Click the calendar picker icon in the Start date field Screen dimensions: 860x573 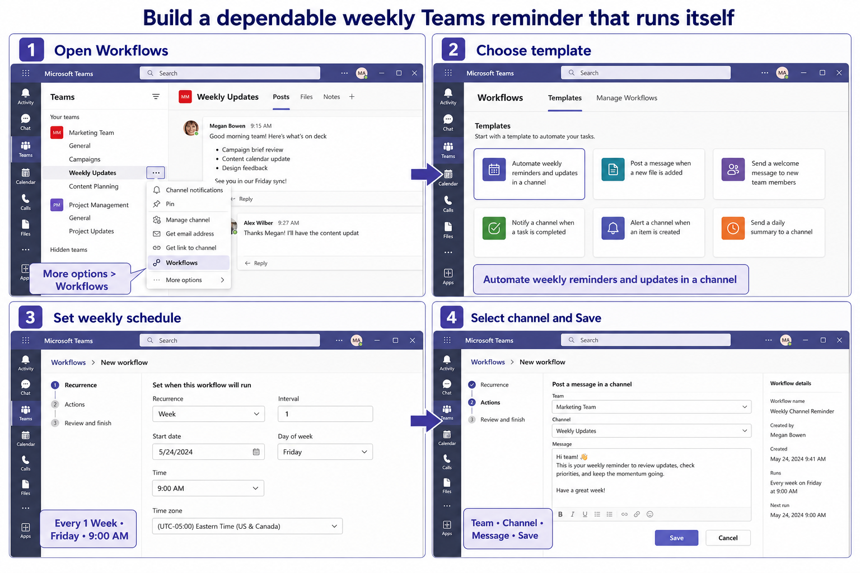click(x=256, y=452)
